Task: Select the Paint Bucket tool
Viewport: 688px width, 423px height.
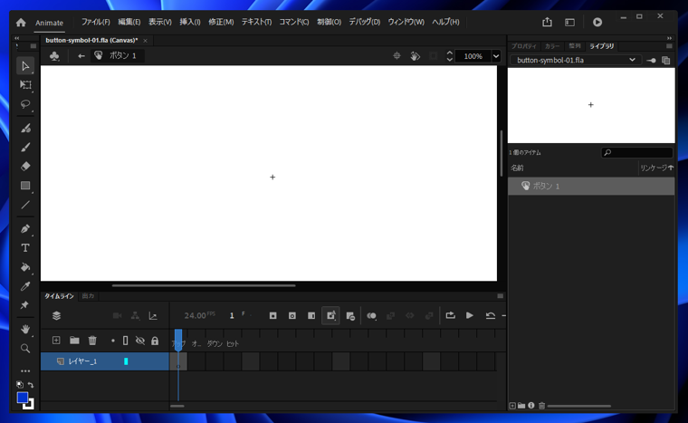Action: pos(25,267)
